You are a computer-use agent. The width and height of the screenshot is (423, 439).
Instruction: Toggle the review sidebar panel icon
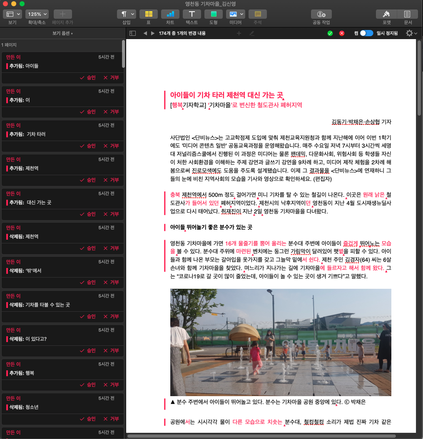[132, 33]
